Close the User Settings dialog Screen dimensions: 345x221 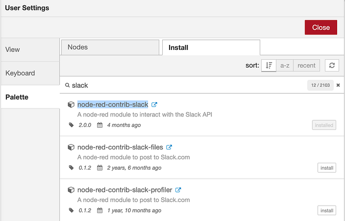pyautogui.click(x=321, y=28)
